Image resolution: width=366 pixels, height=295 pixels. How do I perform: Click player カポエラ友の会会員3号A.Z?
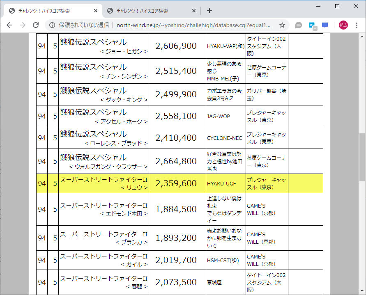(x=224, y=94)
